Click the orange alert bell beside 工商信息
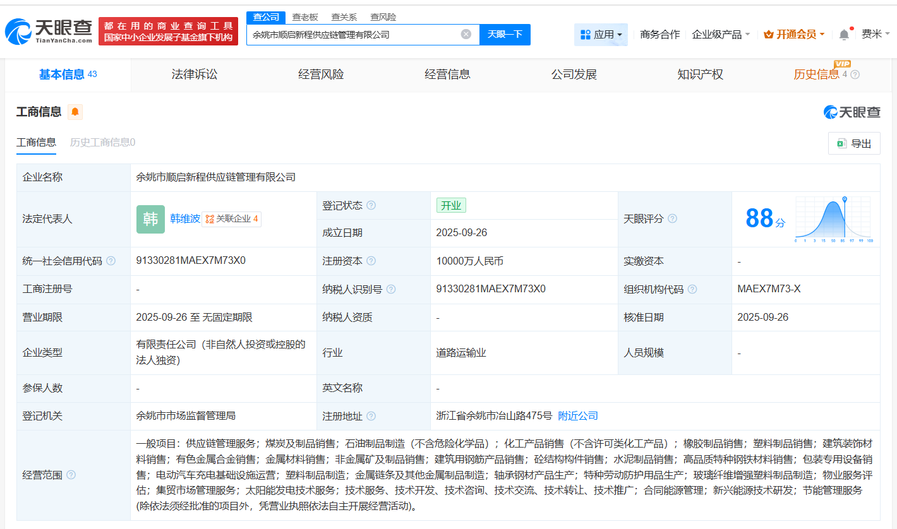The image size is (897, 529). (75, 112)
